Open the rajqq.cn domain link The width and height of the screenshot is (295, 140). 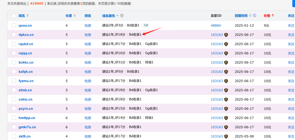click(x=25, y=53)
